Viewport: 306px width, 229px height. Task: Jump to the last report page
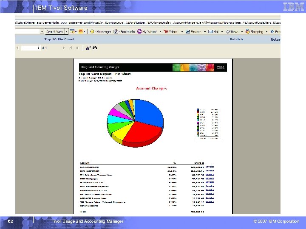click(x=71, y=47)
